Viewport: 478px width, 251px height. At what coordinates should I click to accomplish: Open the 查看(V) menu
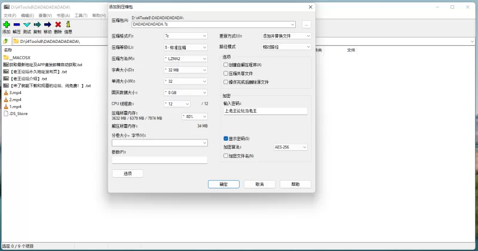click(x=45, y=16)
